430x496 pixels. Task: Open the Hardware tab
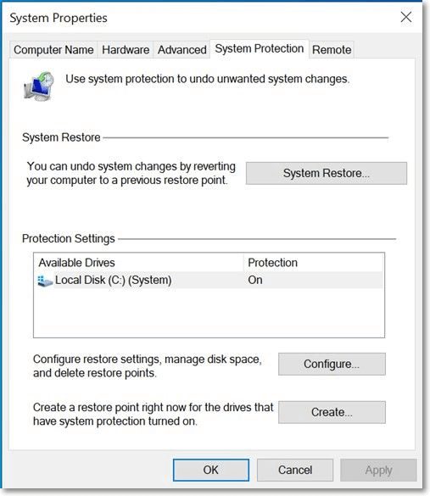126,50
